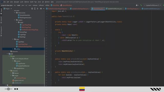Collapse the test folder
The width and height of the screenshot is (164, 92).
(7, 54)
